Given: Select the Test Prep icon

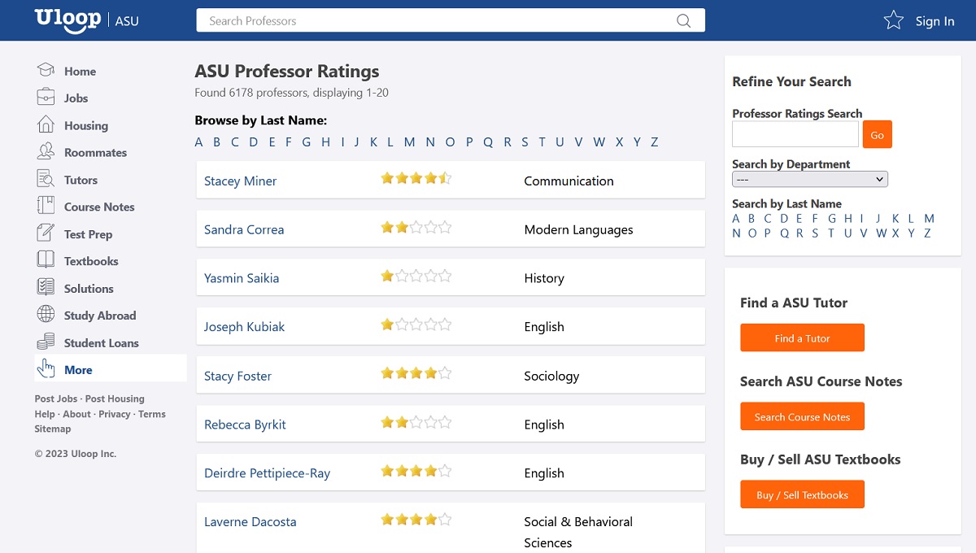Looking at the screenshot, I should 45,233.
